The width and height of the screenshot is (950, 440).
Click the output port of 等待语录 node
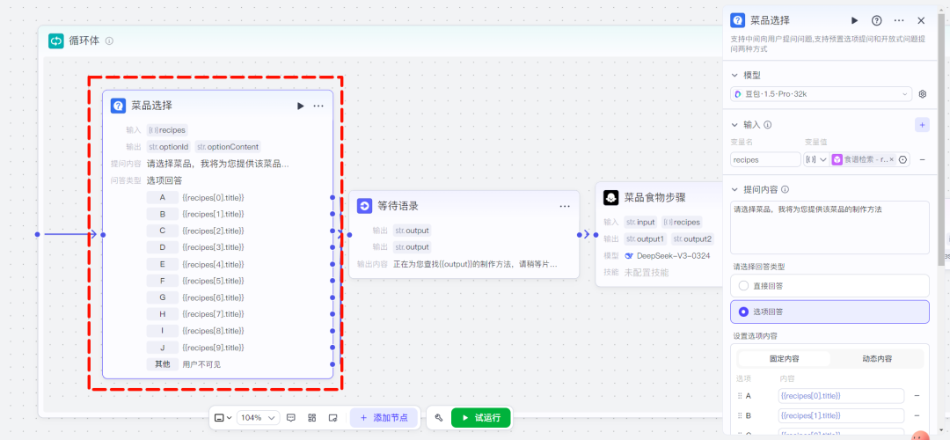(579, 235)
